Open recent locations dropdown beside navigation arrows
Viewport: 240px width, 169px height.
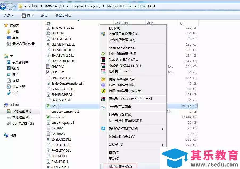[x=15, y=7]
